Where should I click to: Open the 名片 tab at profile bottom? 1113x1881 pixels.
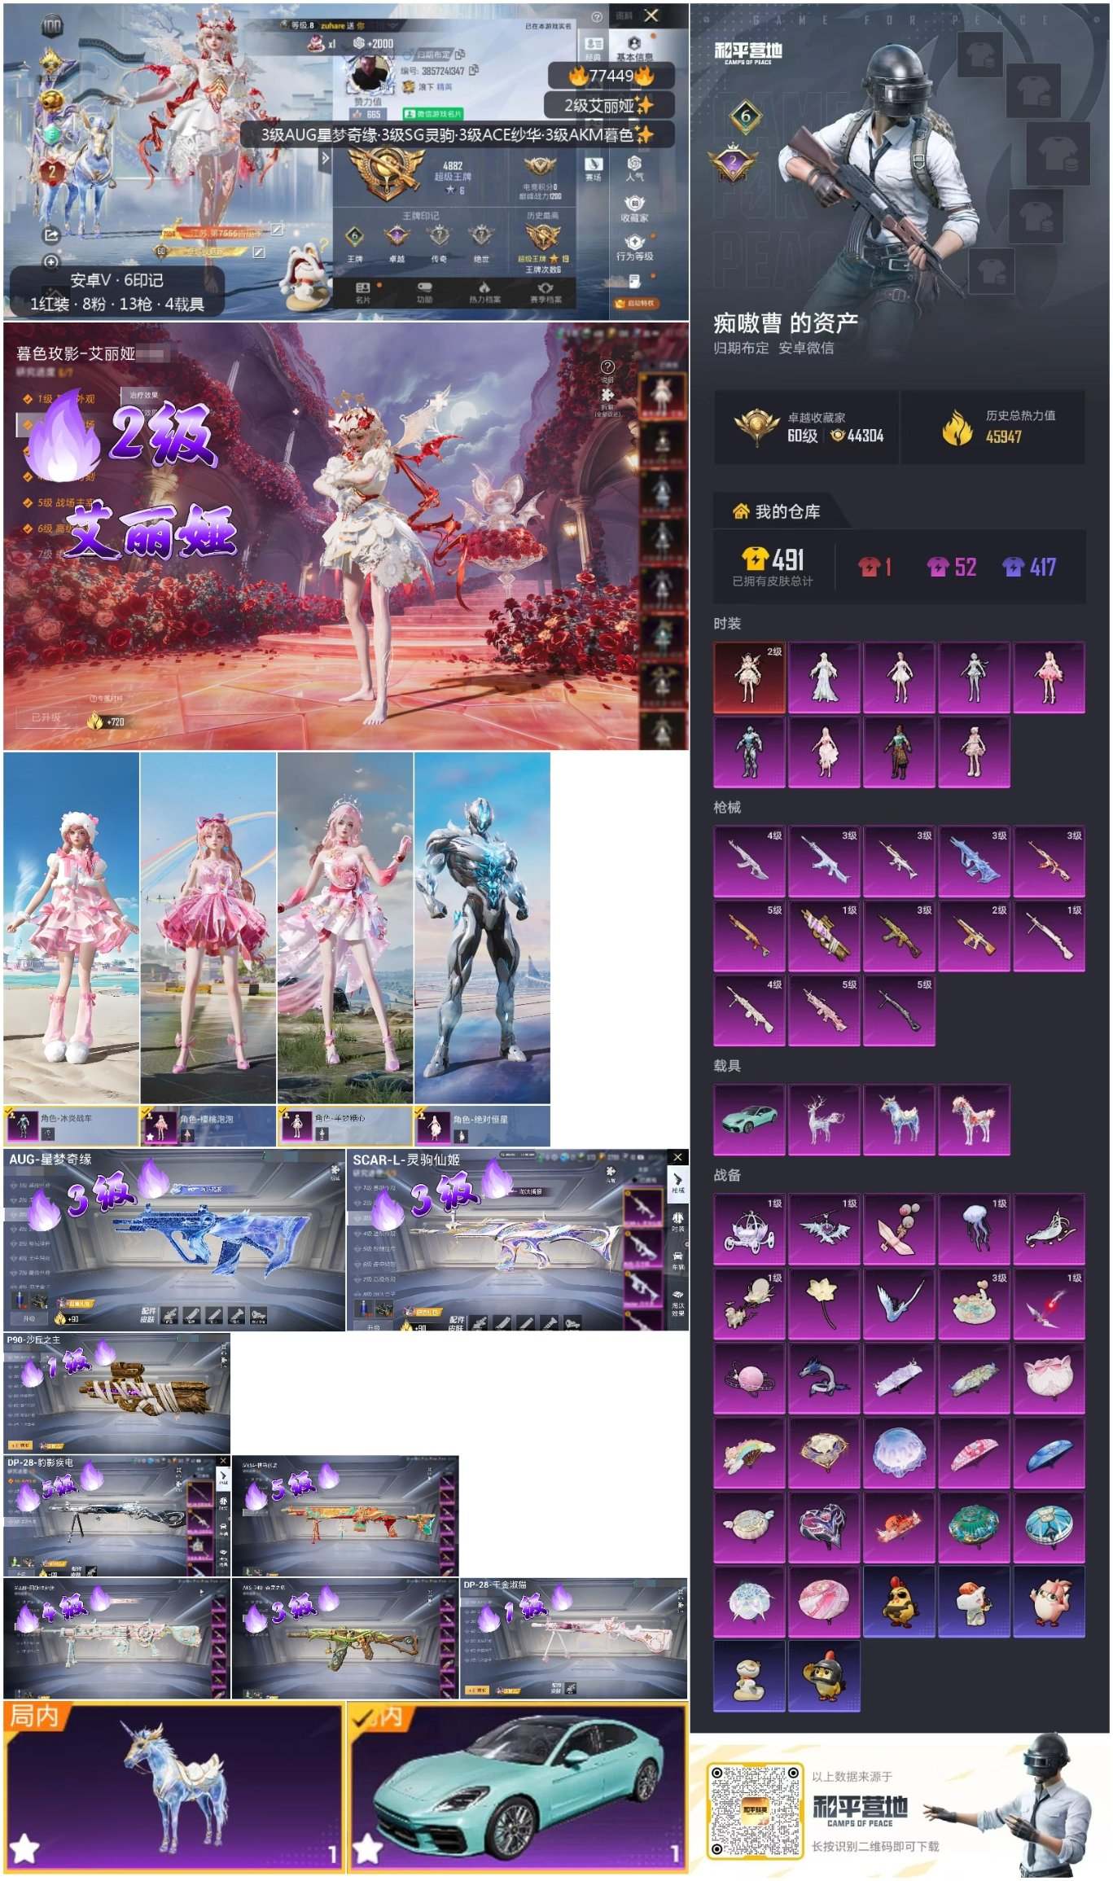363,293
